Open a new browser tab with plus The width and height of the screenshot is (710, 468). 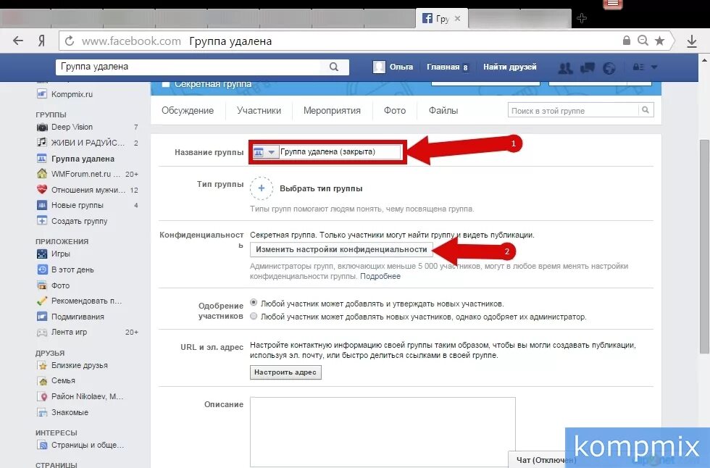(582, 18)
